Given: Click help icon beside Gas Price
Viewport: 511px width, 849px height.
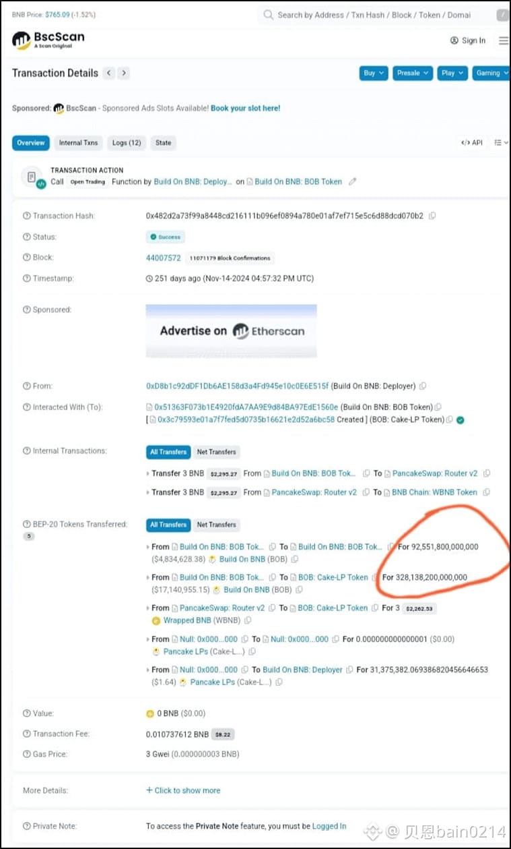Looking at the screenshot, I should click(26, 754).
